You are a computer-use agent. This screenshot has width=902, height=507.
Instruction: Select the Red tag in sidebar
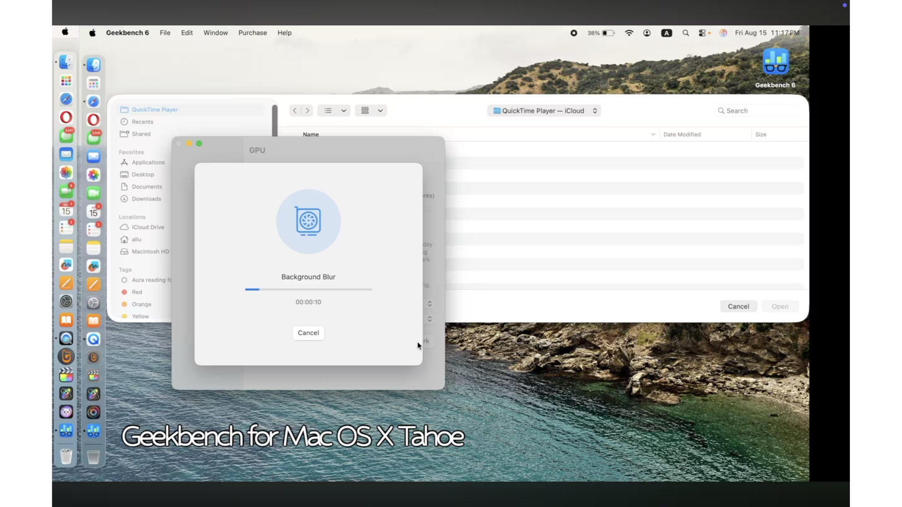click(x=137, y=292)
